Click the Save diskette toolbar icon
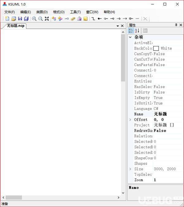 point(20,19)
